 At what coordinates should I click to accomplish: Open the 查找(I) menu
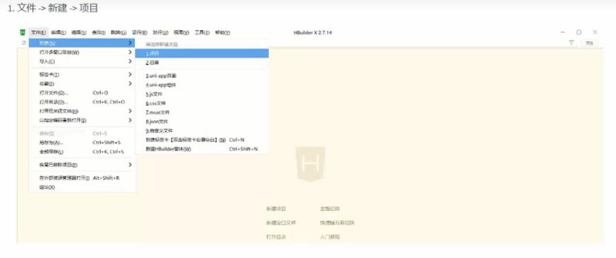tap(99, 32)
